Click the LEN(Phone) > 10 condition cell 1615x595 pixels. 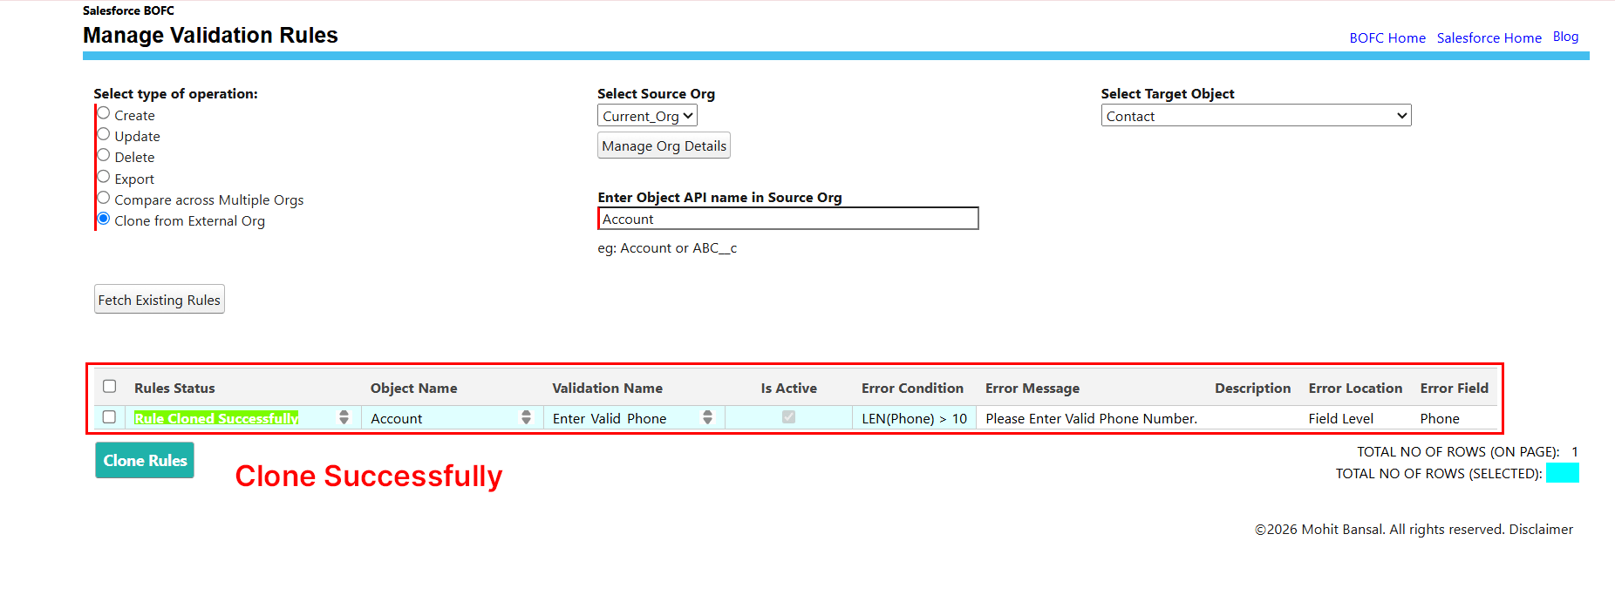[x=914, y=419]
